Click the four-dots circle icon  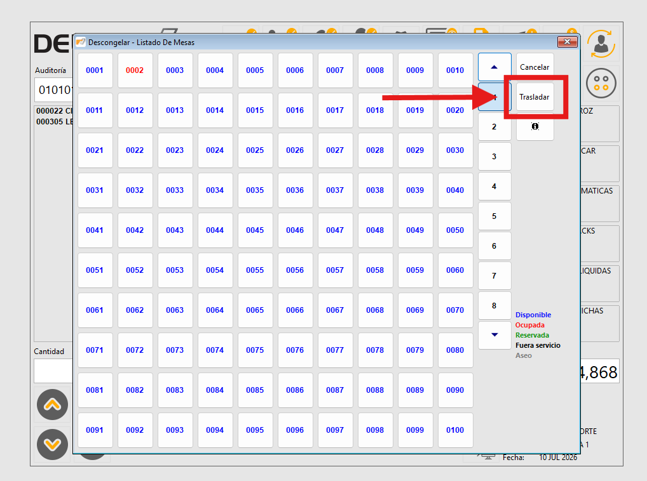tap(601, 83)
